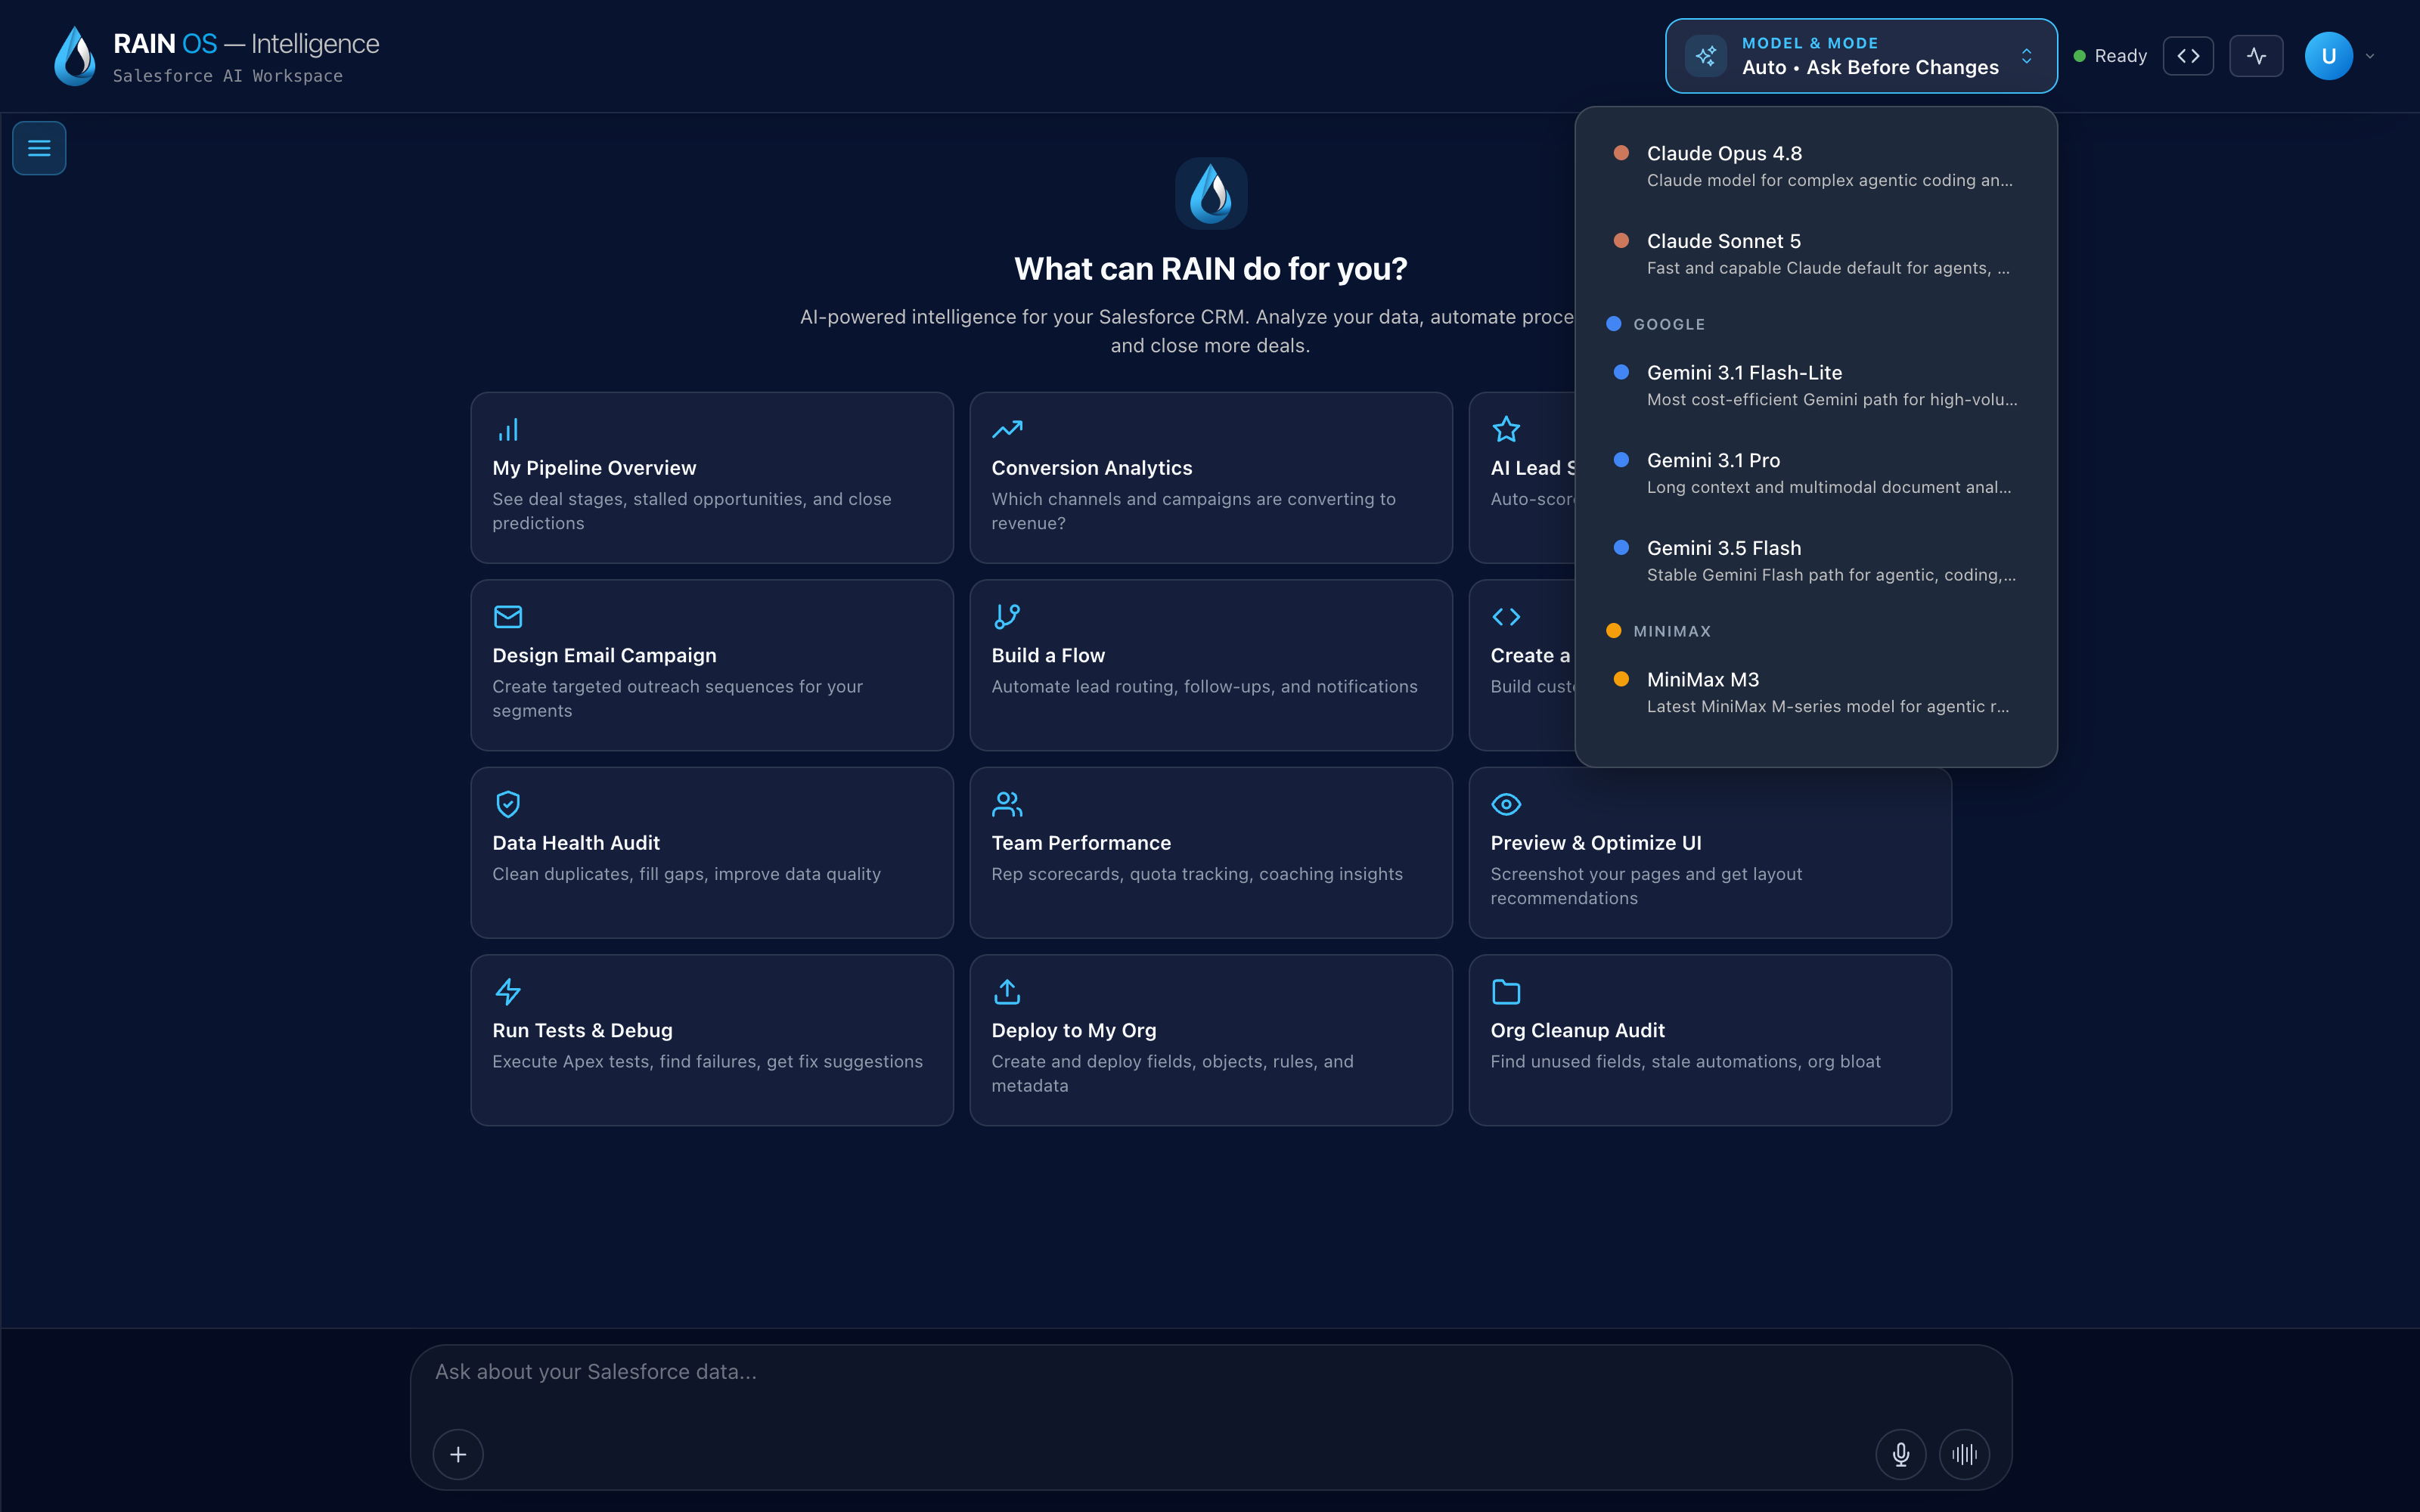
Task: Open the code view toggle icon
Action: coord(2188,56)
